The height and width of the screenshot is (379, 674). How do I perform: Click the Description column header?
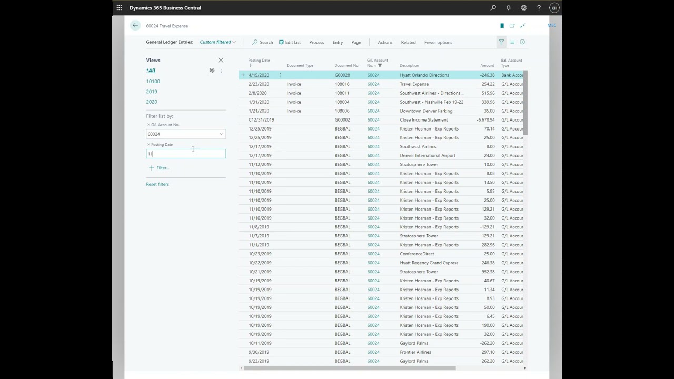click(x=409, y=65)
